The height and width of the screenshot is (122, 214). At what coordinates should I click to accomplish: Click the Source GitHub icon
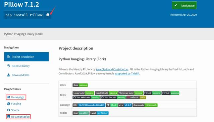pos(8,110)
